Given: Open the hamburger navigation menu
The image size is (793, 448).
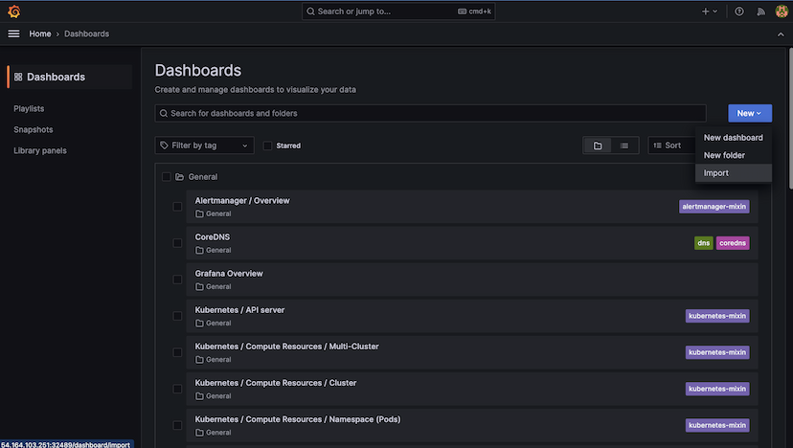Looking at the screenshot, I should [13, 34].
